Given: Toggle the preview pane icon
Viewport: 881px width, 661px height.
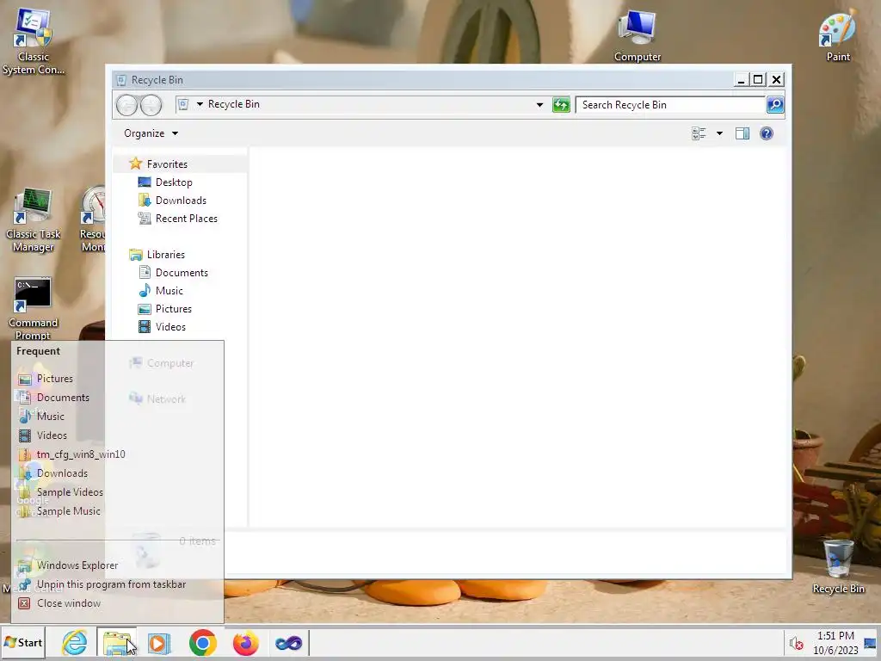Looking at the screenshot, I should pos(742,133).
